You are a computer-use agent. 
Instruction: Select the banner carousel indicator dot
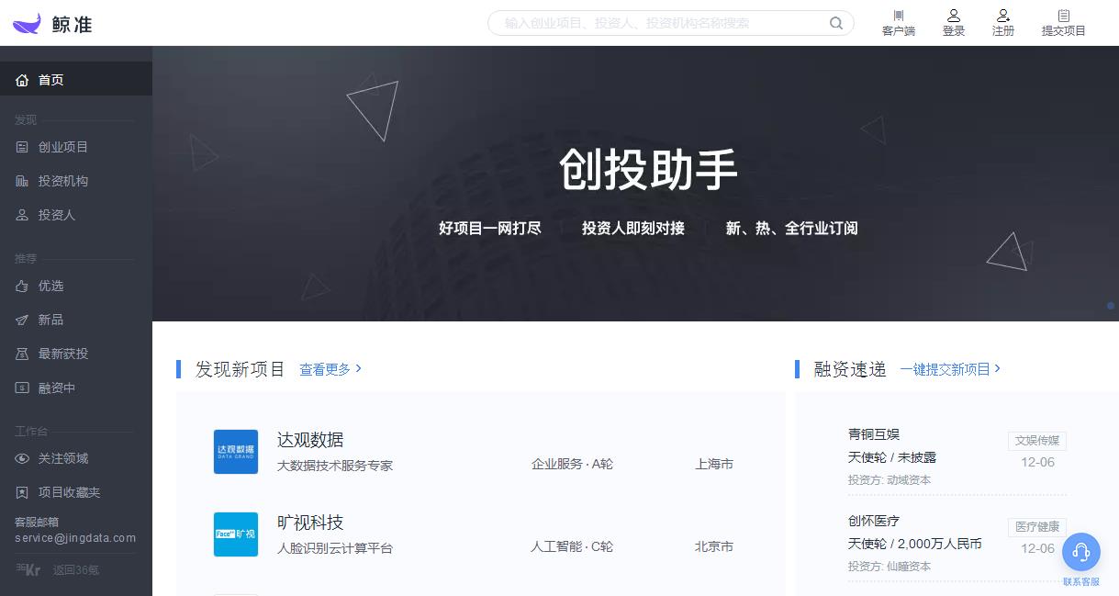tap(1110, 306)
